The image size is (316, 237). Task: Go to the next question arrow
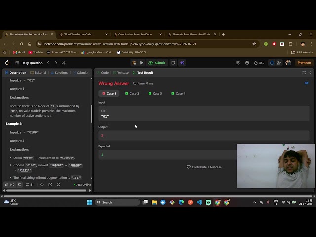(56, 63)
